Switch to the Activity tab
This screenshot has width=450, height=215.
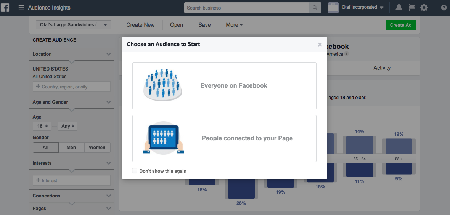click(382, 68)
